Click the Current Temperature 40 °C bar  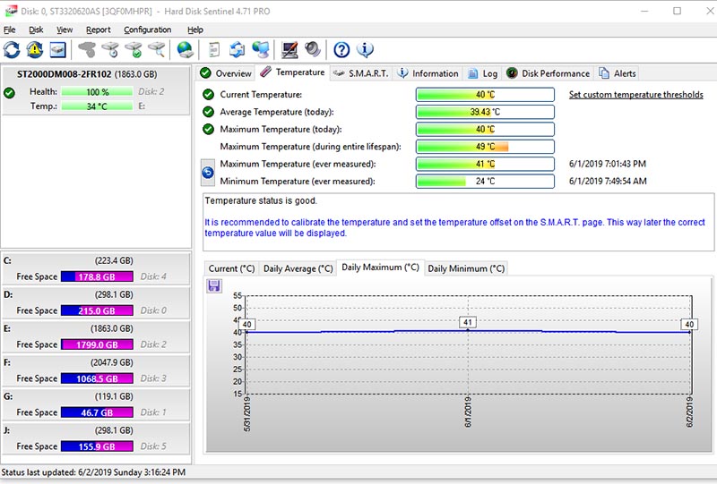tap(485, 95)
